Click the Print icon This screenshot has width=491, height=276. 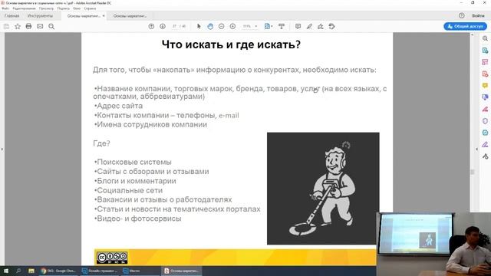pos(28,26)
